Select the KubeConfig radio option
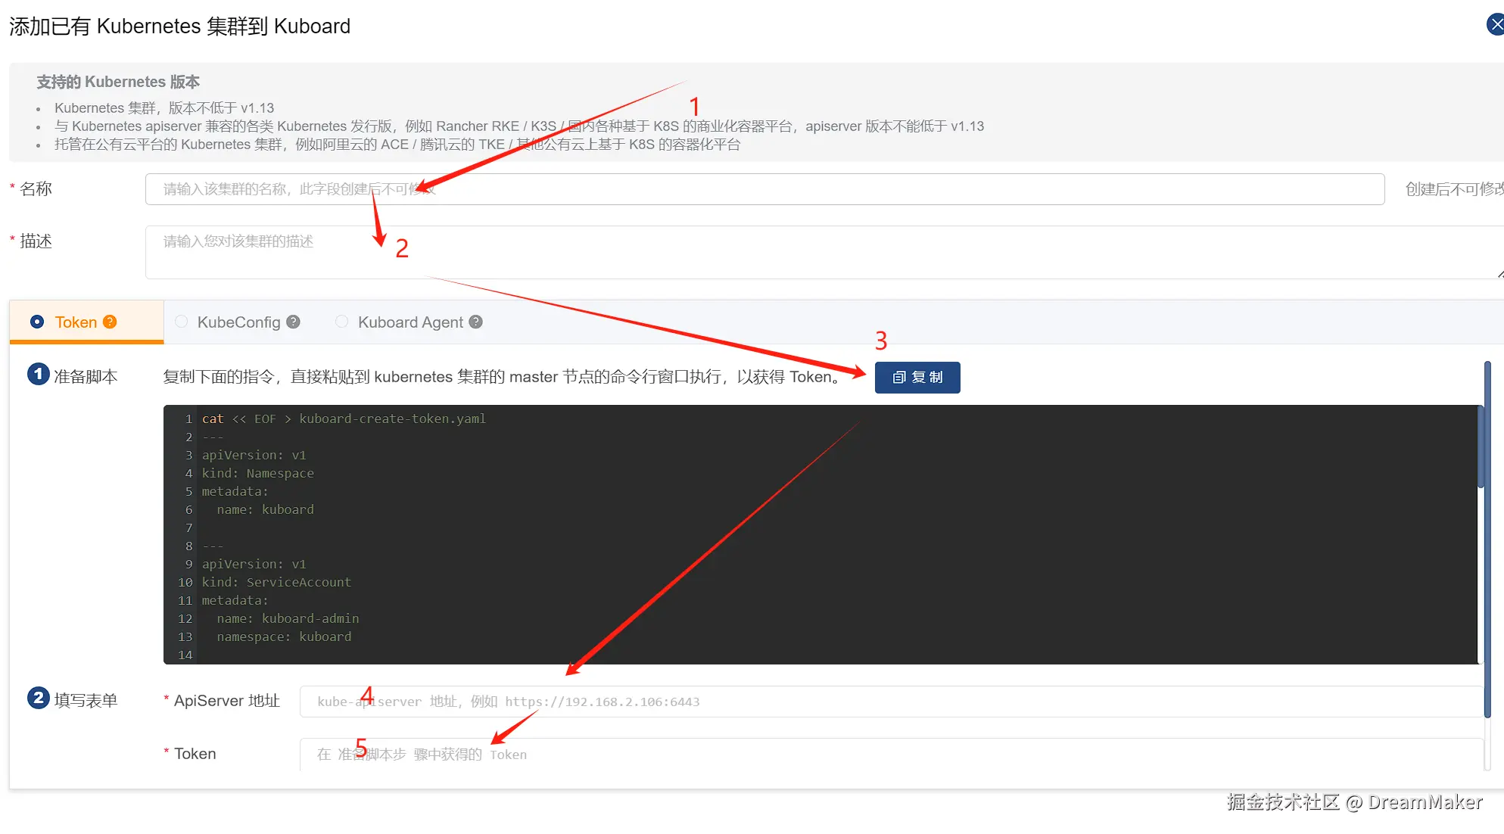The height and width of the screenshot is (834, 1504). (x=182, y=322)
